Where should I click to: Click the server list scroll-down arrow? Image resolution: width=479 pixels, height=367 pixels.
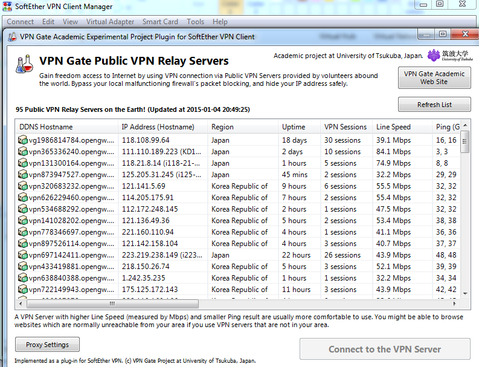465,294
